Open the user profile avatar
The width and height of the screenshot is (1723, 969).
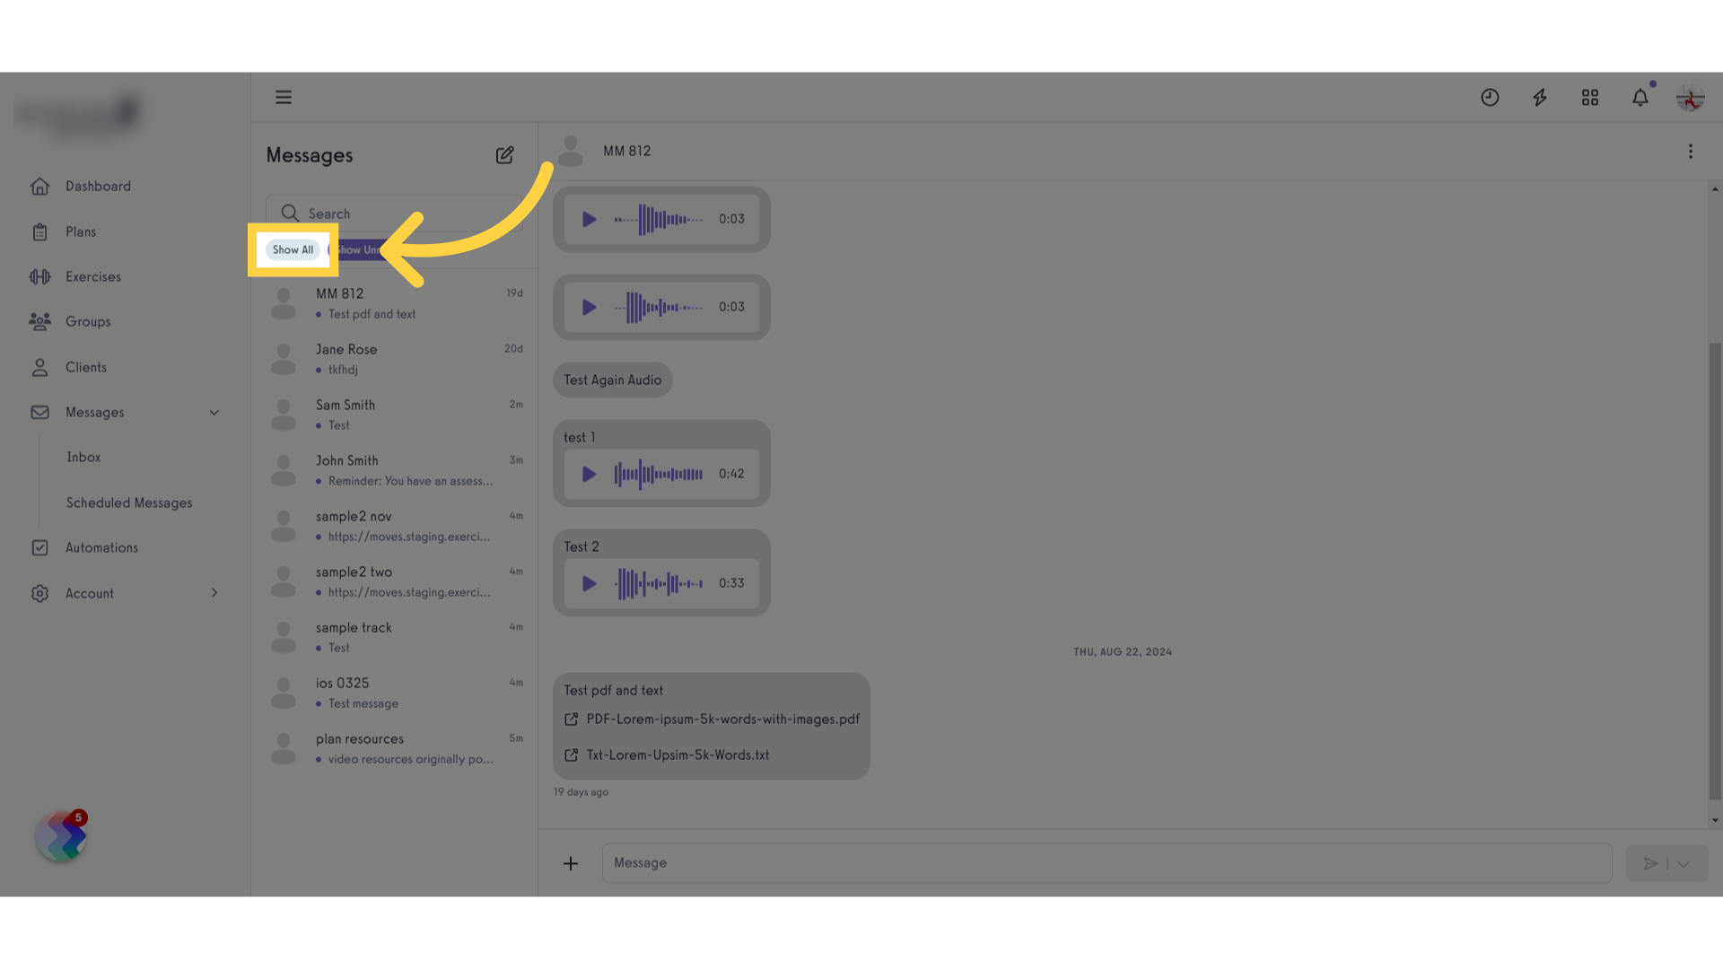point(1691,98)
